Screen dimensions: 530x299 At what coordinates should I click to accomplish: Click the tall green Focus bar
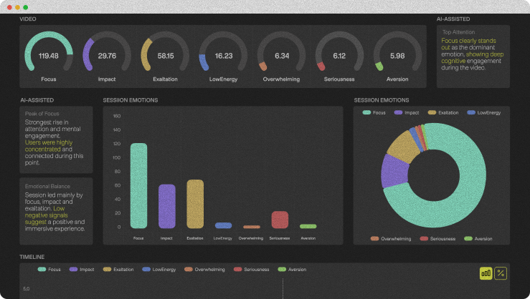[138, 185]
